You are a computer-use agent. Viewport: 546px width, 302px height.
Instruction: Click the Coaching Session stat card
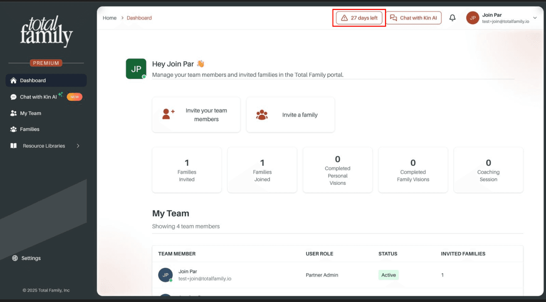click(488, 170)
